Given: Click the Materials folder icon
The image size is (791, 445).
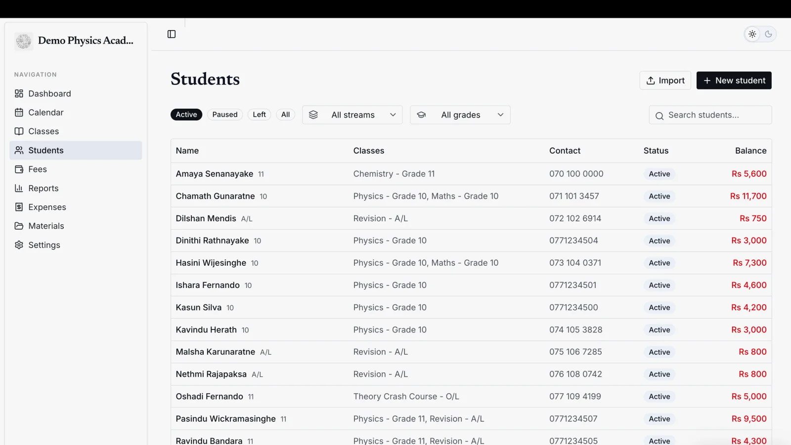Looking at the screenshot, I should pos(19,226).
